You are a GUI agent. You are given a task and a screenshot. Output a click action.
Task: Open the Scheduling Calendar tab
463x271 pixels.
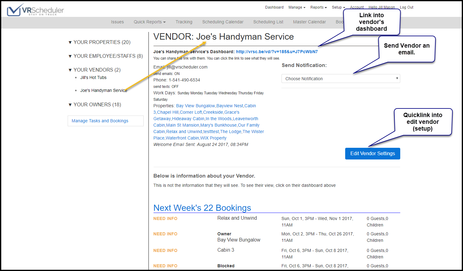point(223,22)
